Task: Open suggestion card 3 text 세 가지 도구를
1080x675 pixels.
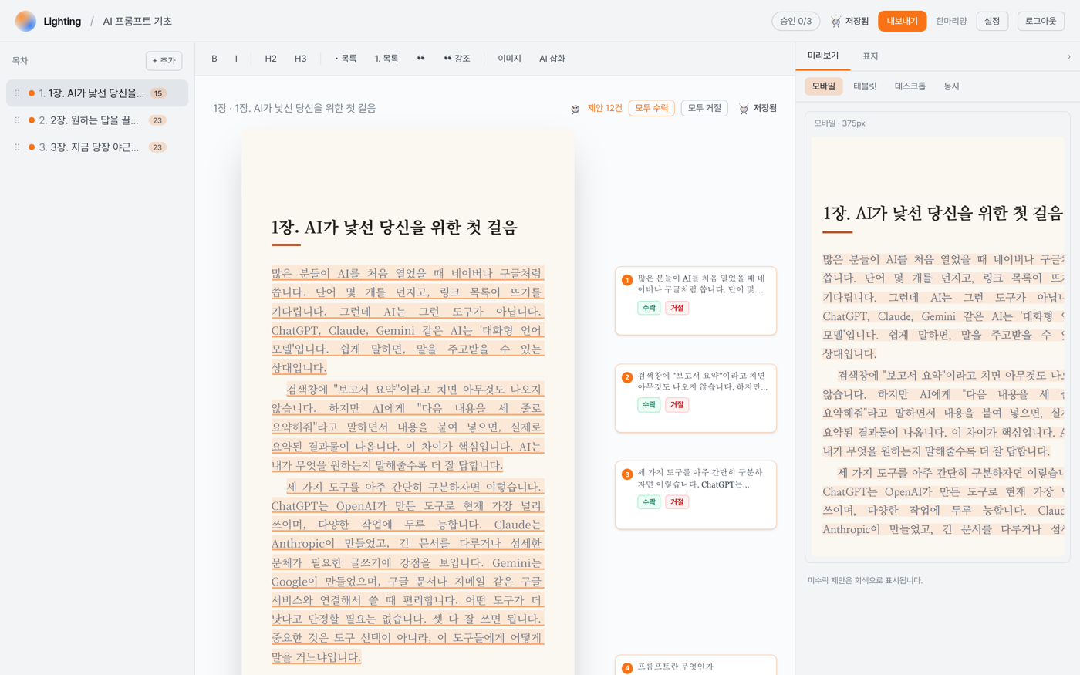Action: click(701, 478)
